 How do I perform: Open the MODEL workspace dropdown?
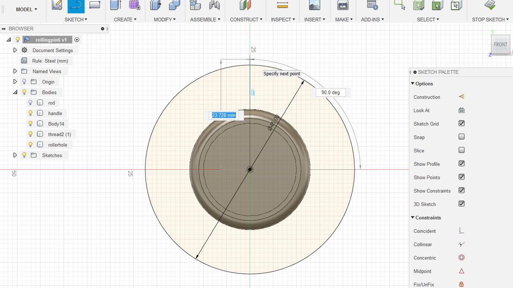[26, 9]
